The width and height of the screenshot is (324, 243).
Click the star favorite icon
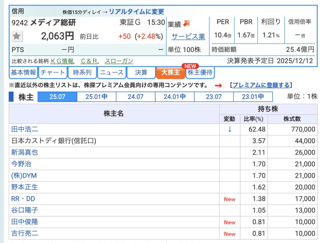(x=16, y=36)
